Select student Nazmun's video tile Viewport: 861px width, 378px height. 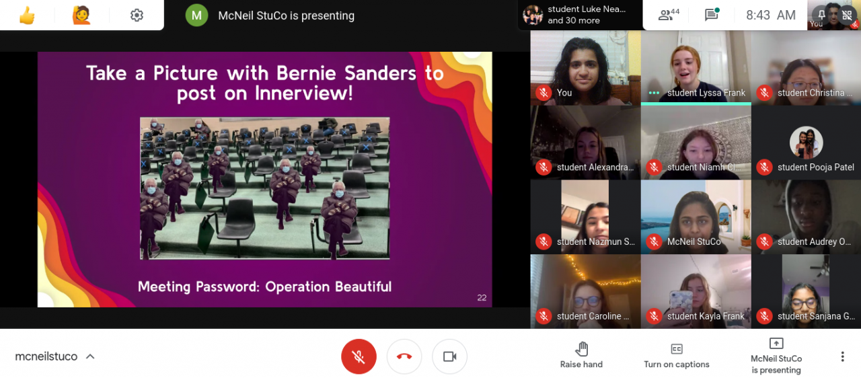[585, 217]
